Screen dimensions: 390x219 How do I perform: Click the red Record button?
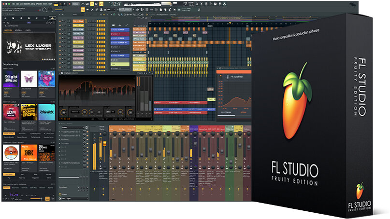coord(70,4)
